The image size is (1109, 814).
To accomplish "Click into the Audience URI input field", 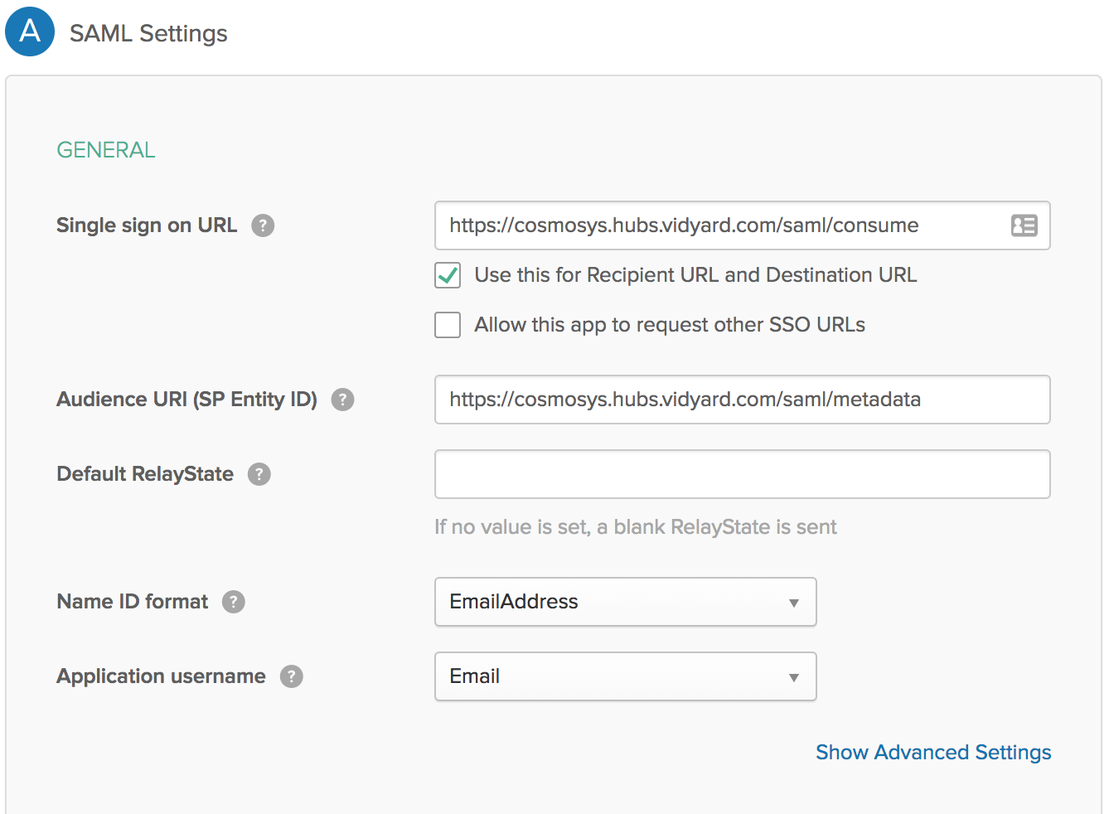I will point(741,400).
